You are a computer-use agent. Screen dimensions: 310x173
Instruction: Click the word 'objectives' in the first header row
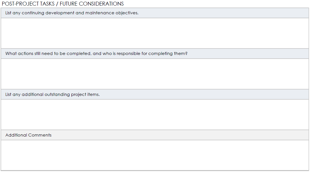(x=127, y=13)
